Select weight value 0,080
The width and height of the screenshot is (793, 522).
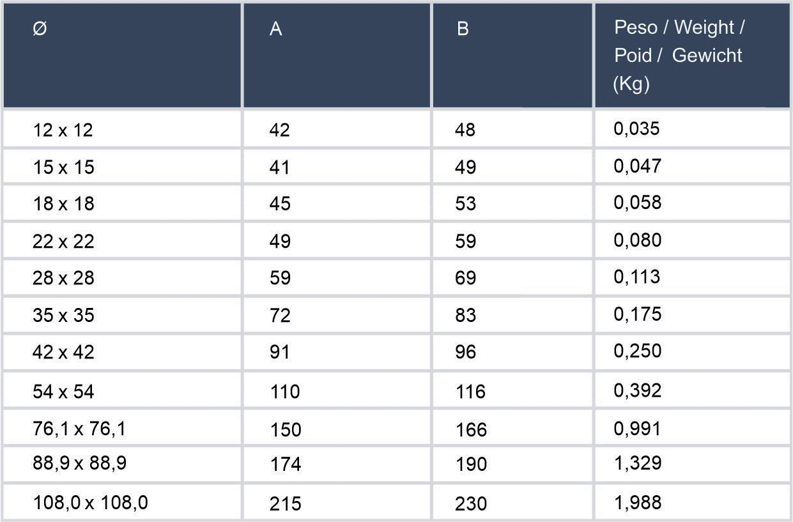pos(637,240)
